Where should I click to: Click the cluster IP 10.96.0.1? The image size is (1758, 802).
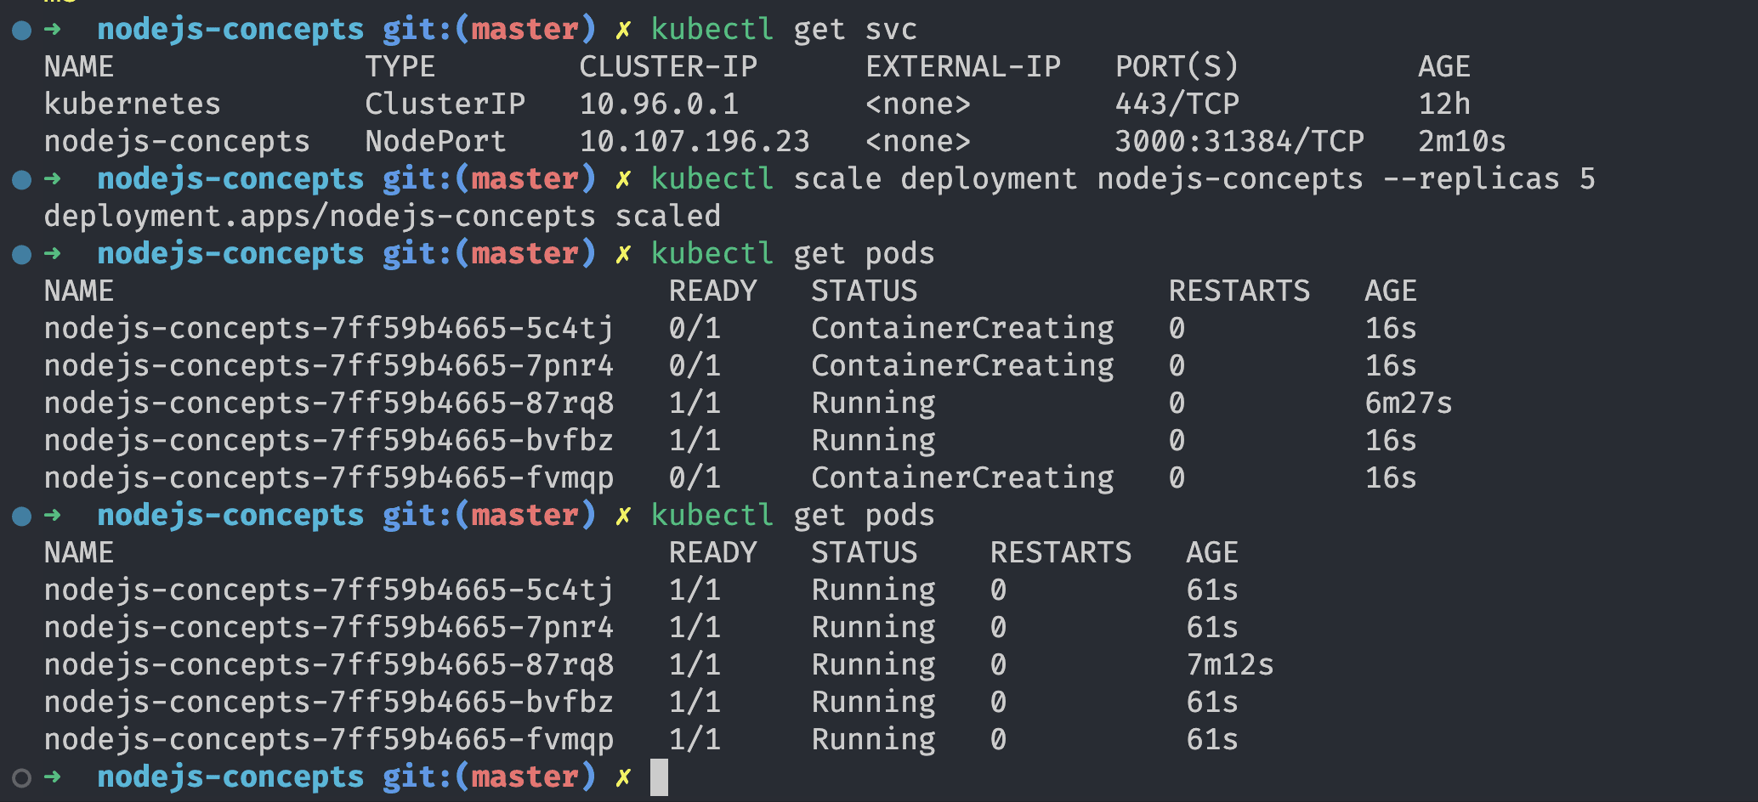(660, 104)
